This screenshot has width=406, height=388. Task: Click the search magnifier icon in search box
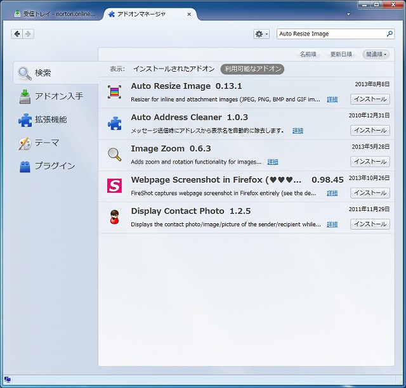390,34
